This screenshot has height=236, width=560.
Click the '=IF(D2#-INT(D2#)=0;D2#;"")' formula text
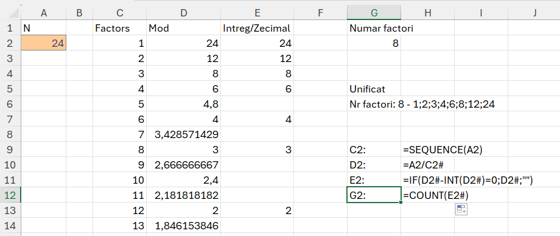click(x=468, y=180)
